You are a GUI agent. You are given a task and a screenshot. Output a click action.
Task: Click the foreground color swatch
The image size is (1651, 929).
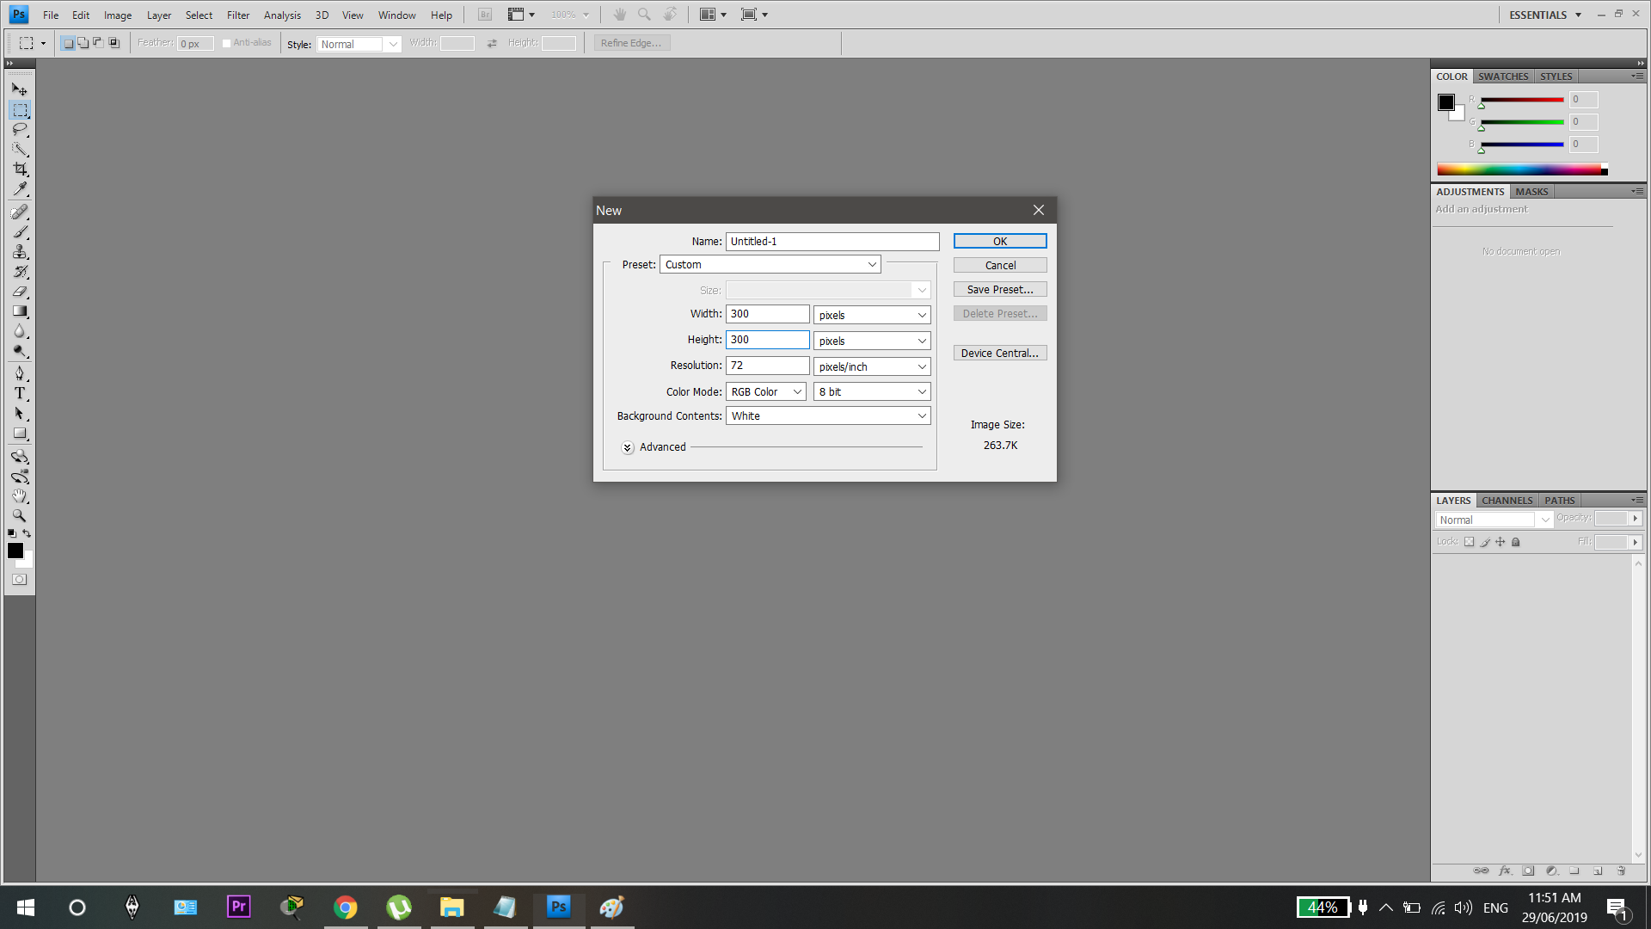click(15, 551)
